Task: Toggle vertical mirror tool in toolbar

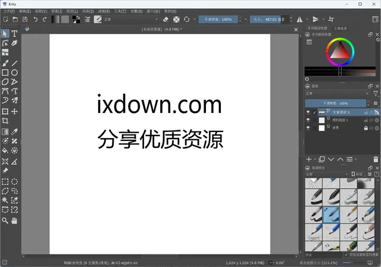Action: [x=316, y=20]
